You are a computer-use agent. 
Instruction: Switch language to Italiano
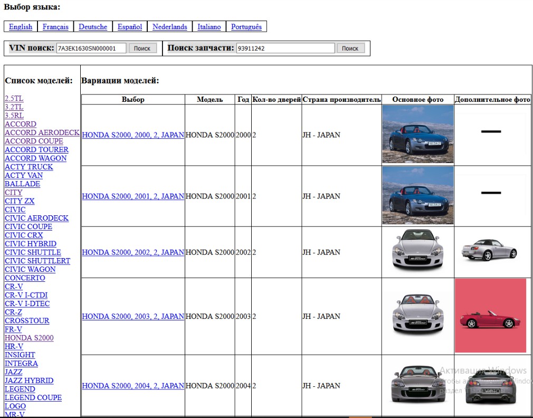click(x=209, y=27)
